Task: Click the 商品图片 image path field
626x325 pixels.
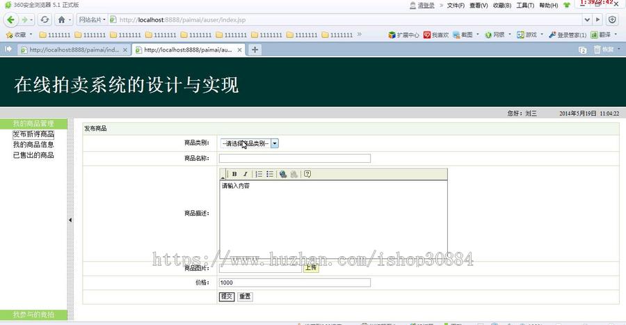Action: (x=260, y=268)
